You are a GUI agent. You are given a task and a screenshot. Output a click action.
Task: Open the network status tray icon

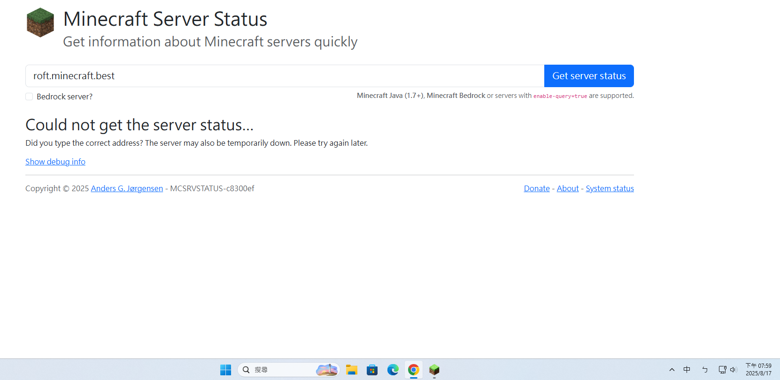[x=723, y=370]
